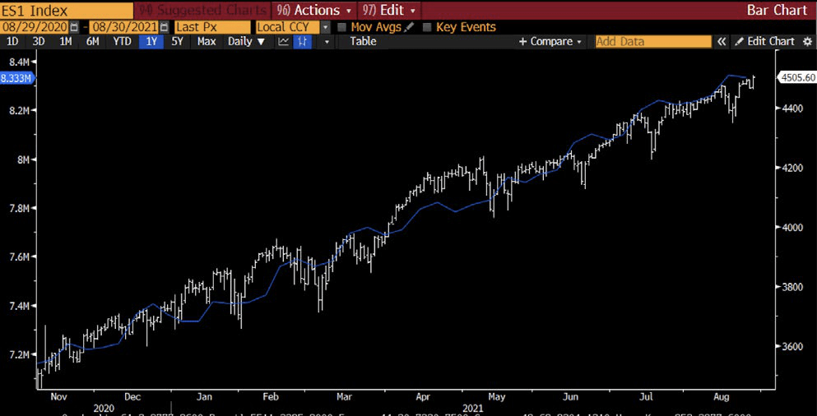Enable the Mov Avgs checkbox

tap(342, 27)
